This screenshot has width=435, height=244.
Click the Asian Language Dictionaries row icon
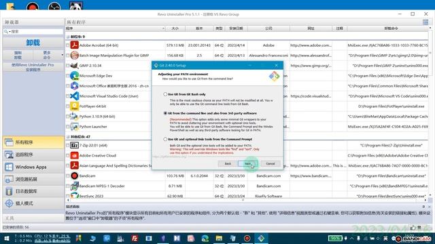click(74, 165)
